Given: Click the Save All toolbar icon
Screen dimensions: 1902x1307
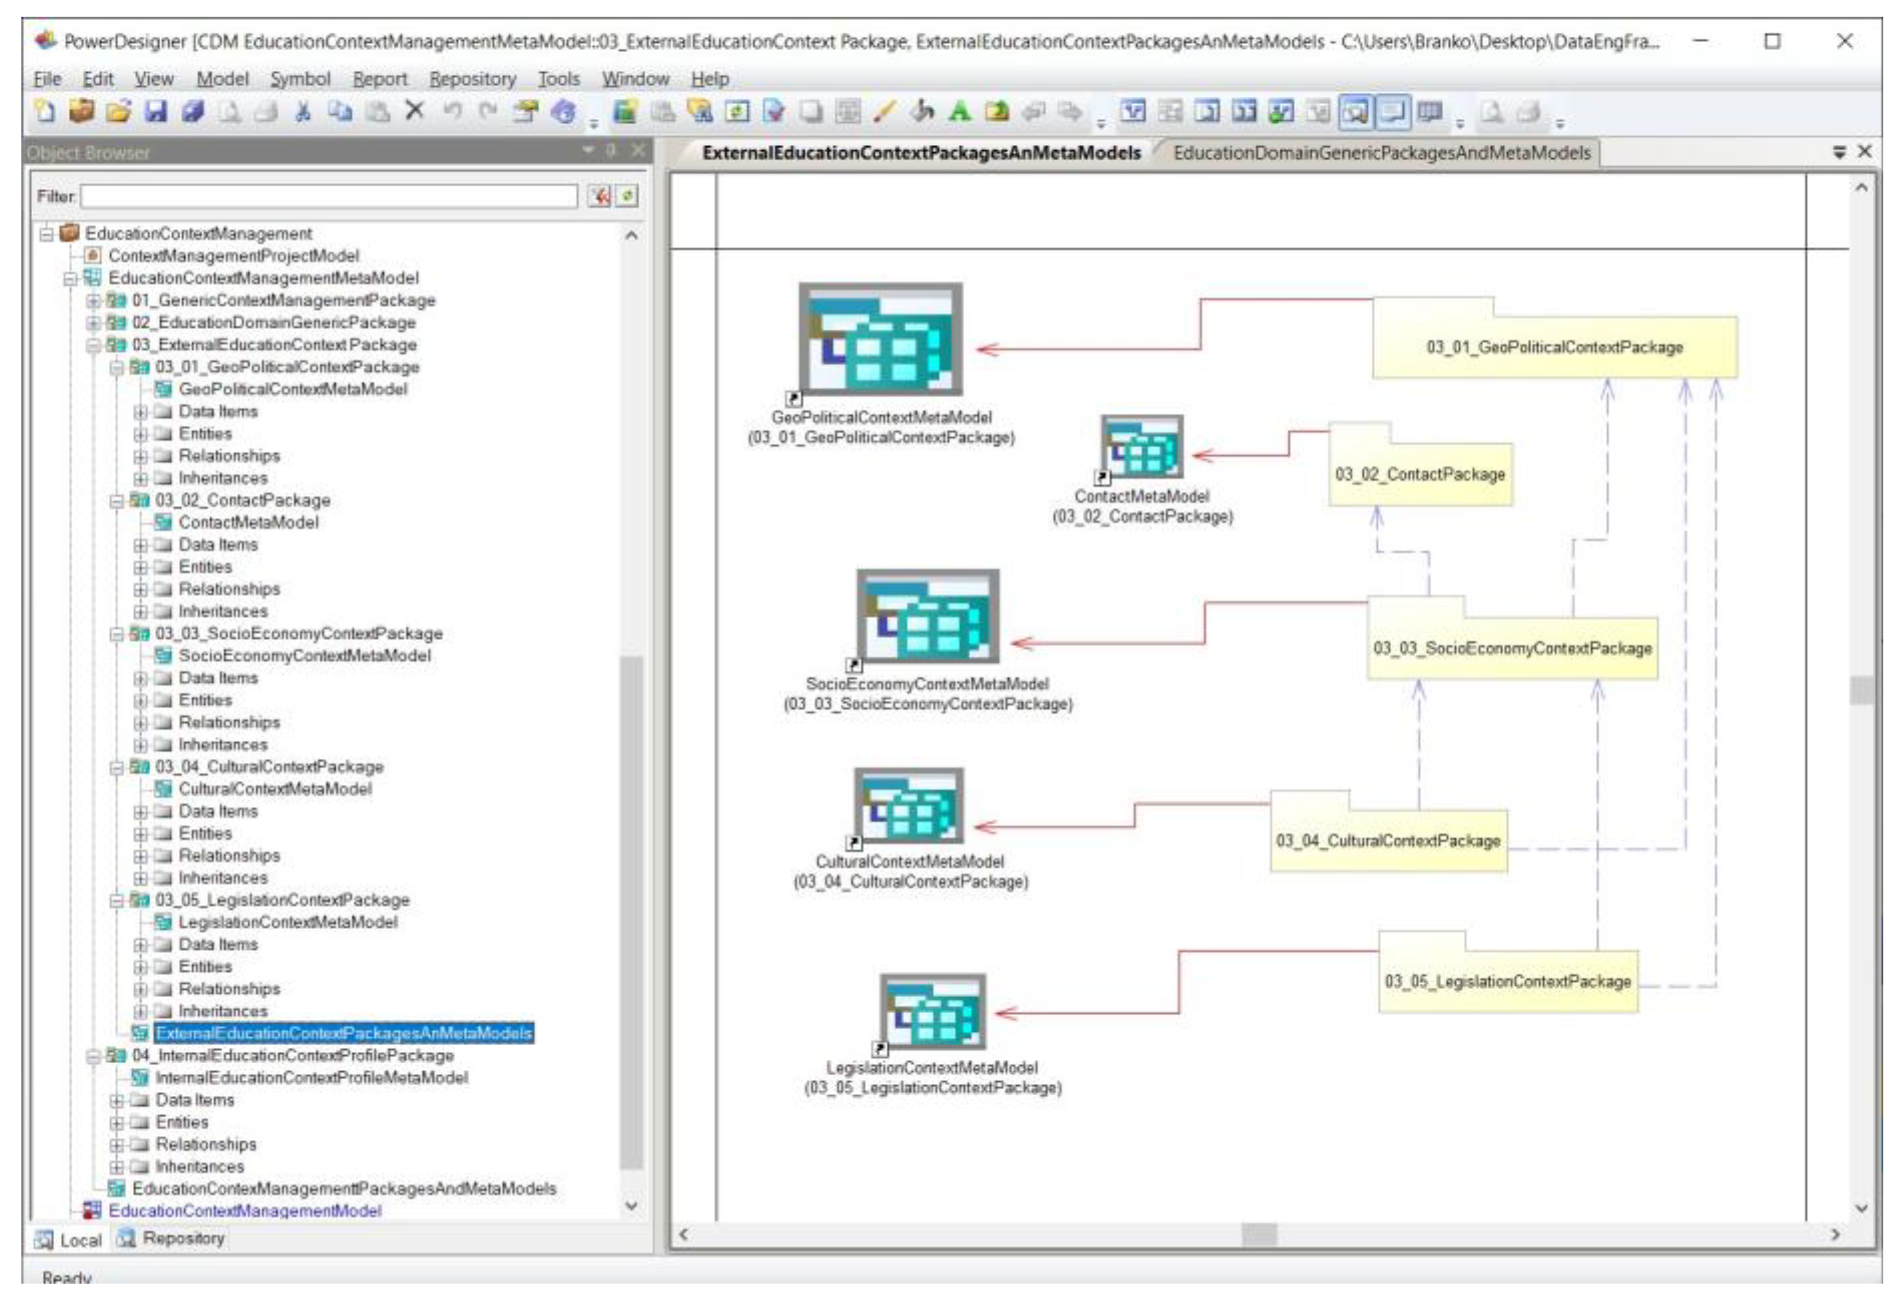Looking at the screenshot, I should click(x=192, y=112).
